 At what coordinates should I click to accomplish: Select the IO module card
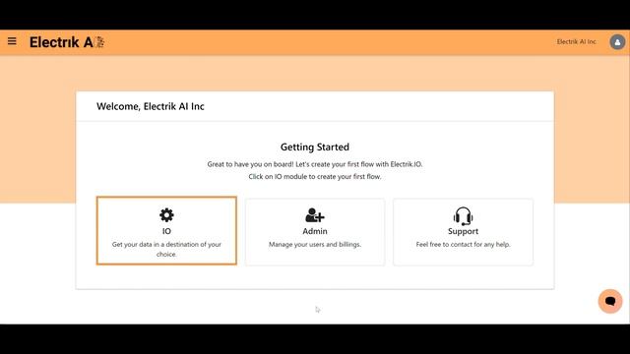coord(166,230)
